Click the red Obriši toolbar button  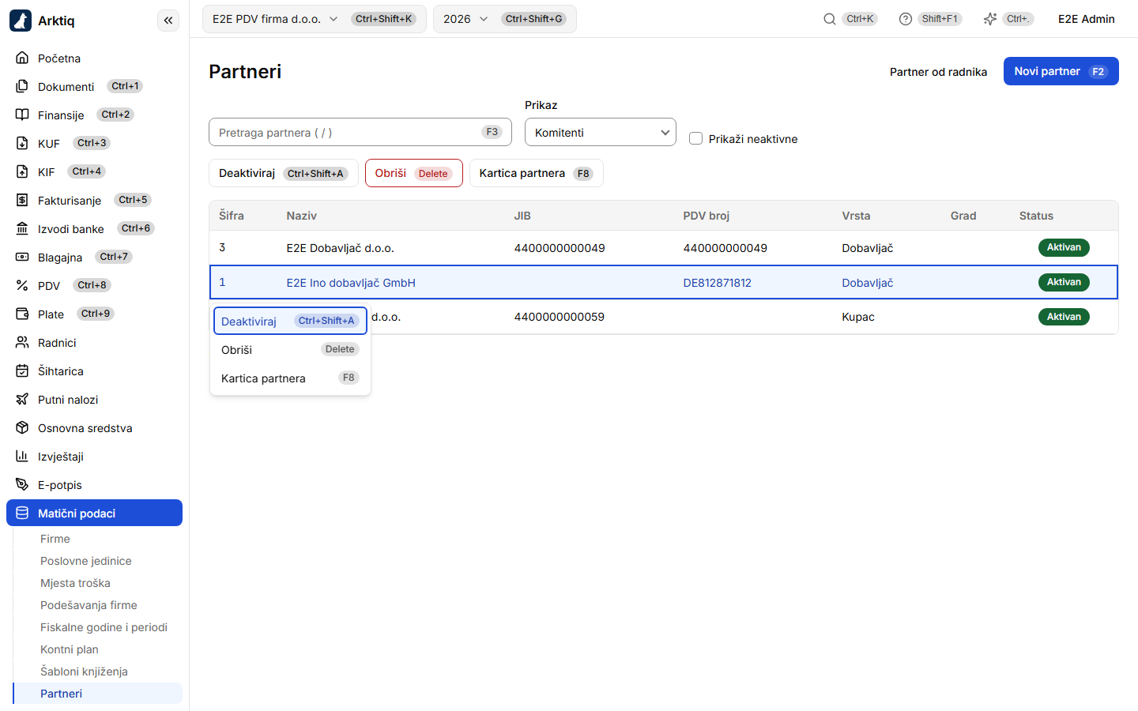pos(413,173)
